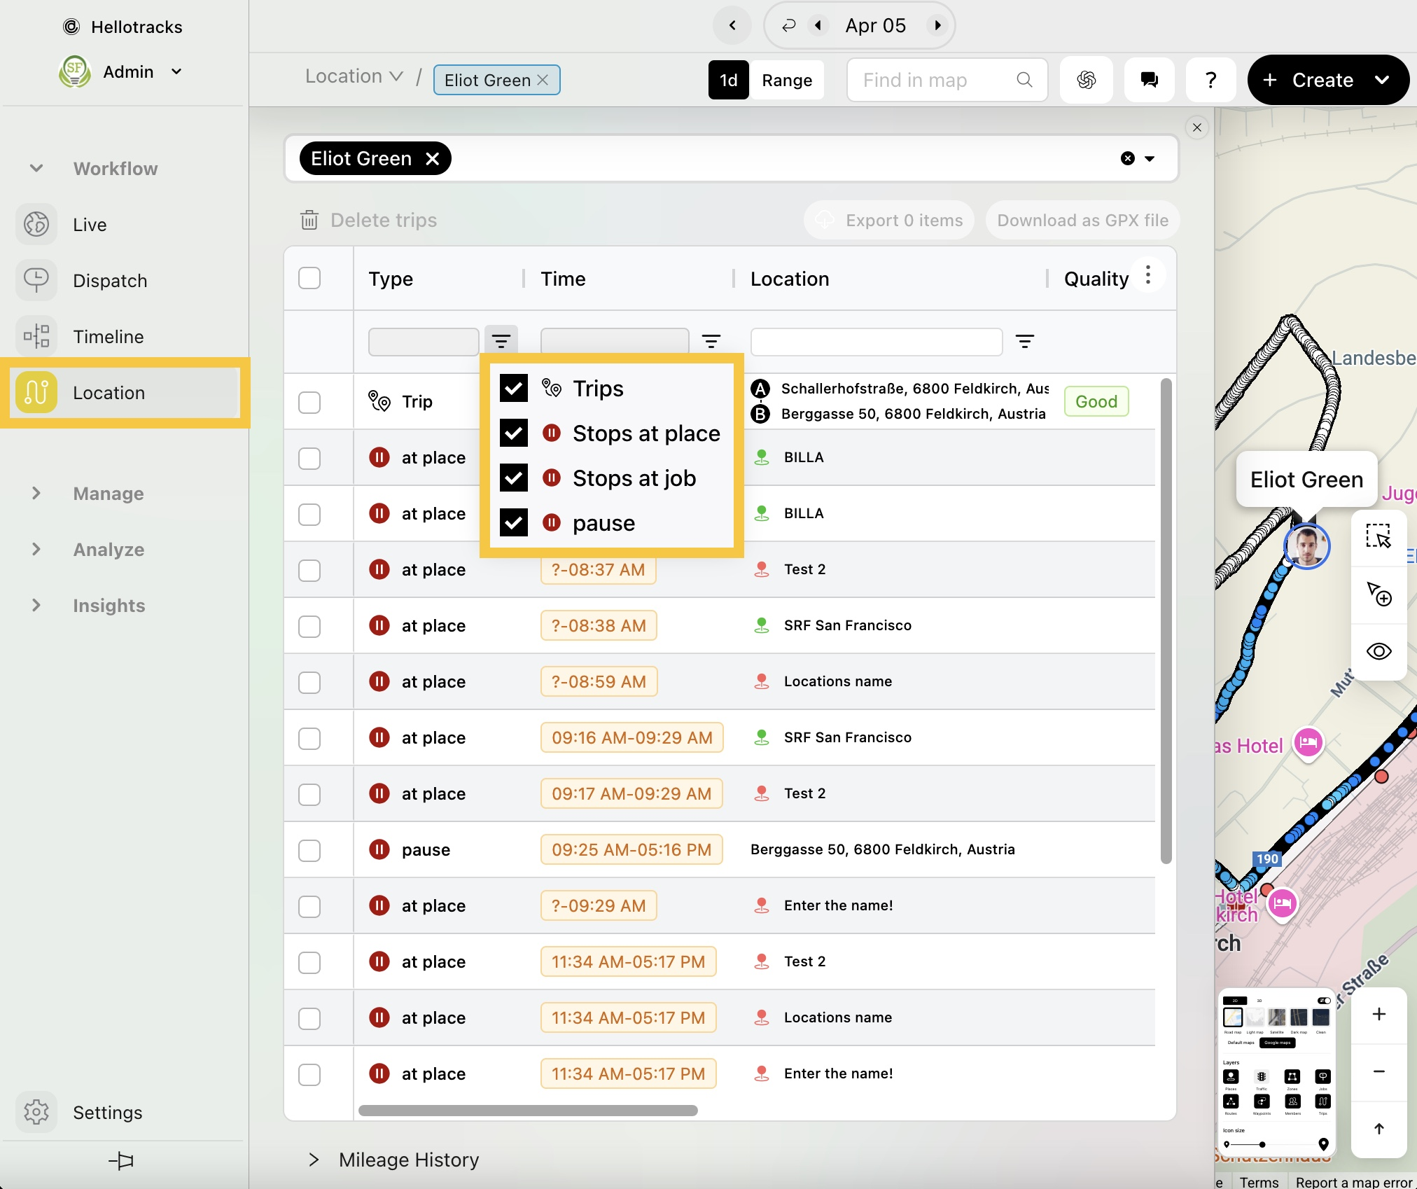Expand the Mileage History section
Image resolution: width=1417 pixels, height=1189 pixels.
314,1160
